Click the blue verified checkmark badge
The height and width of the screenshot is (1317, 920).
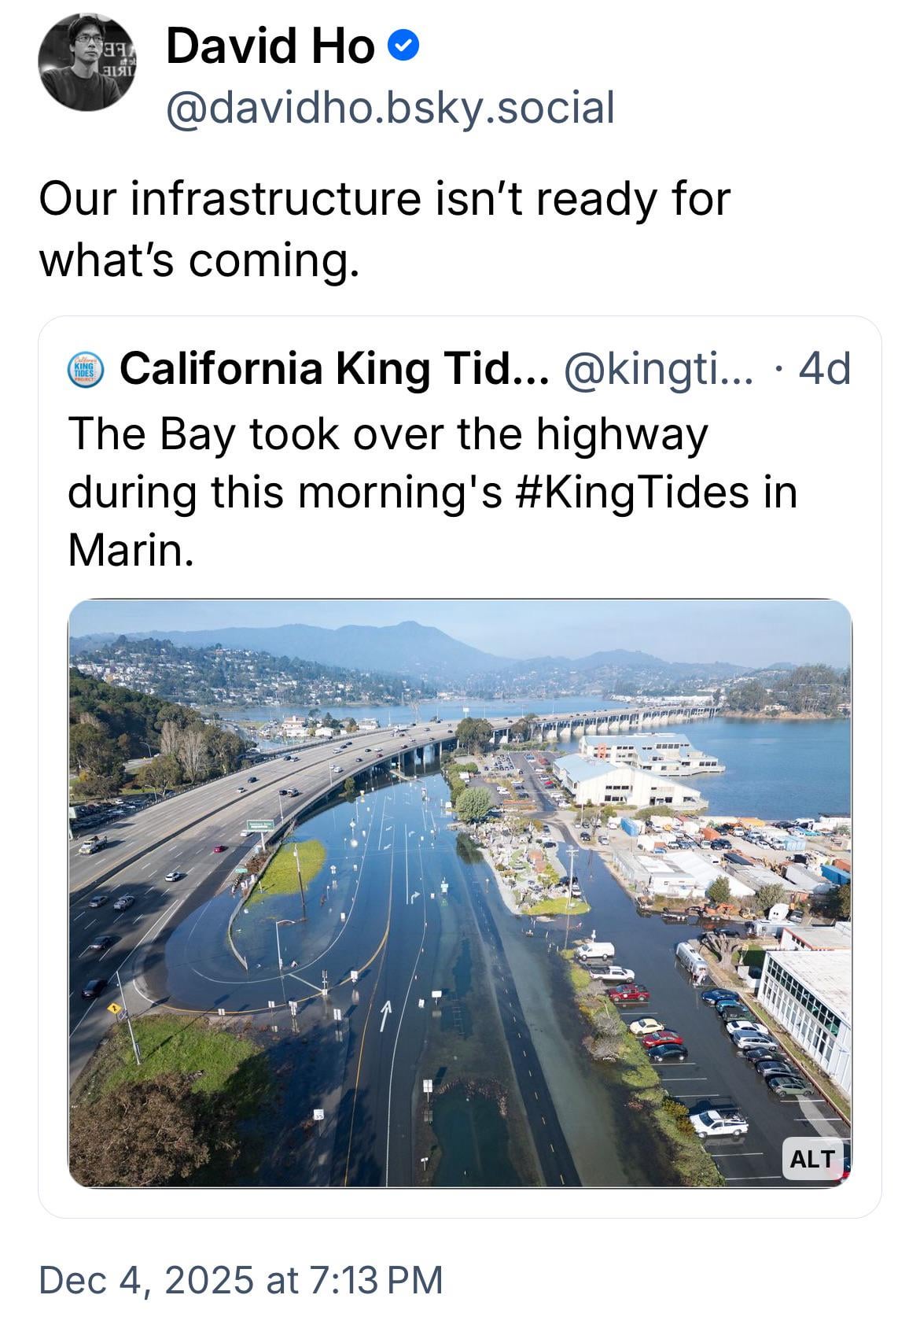[x=403, y=47]
